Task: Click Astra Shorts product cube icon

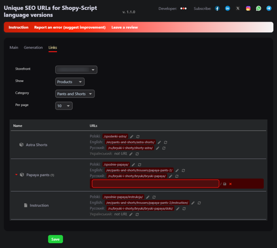Action: (x=21, y=145)
